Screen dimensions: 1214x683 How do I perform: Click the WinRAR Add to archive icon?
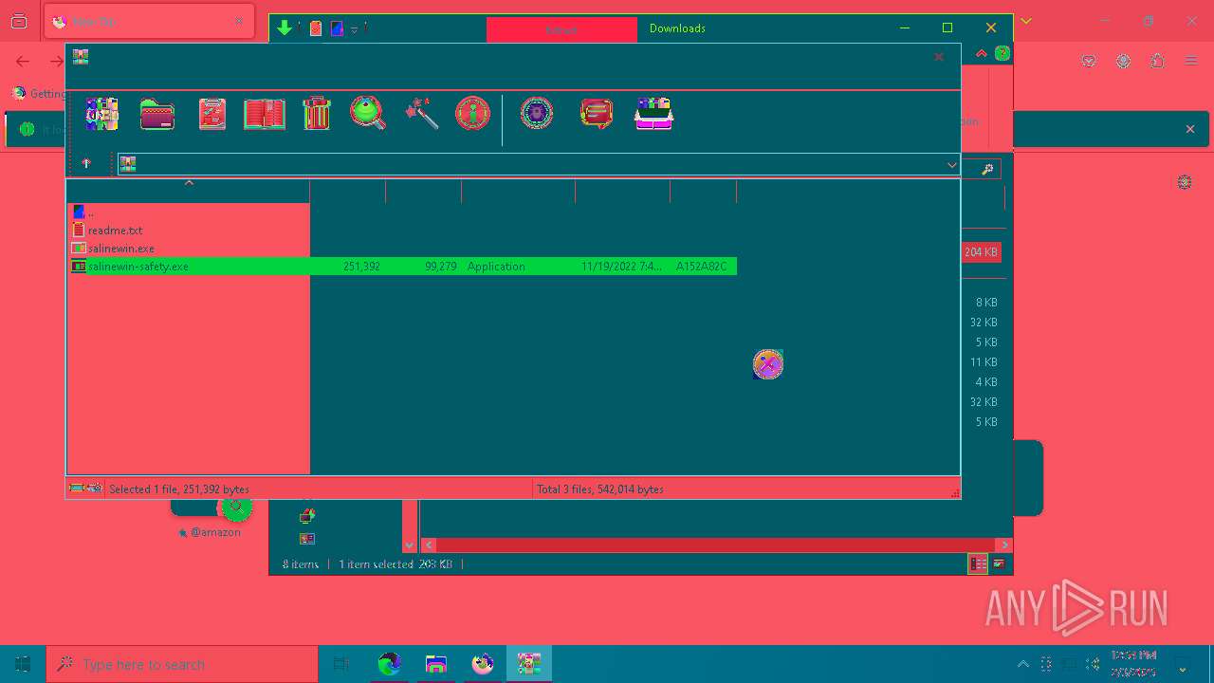101,114
